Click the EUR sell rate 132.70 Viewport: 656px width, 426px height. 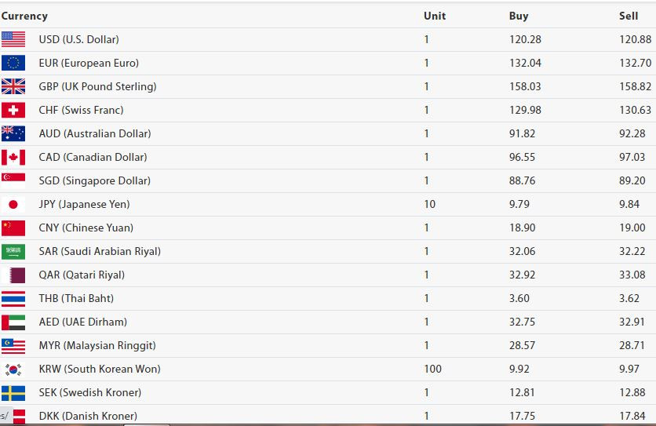point(635,63)
